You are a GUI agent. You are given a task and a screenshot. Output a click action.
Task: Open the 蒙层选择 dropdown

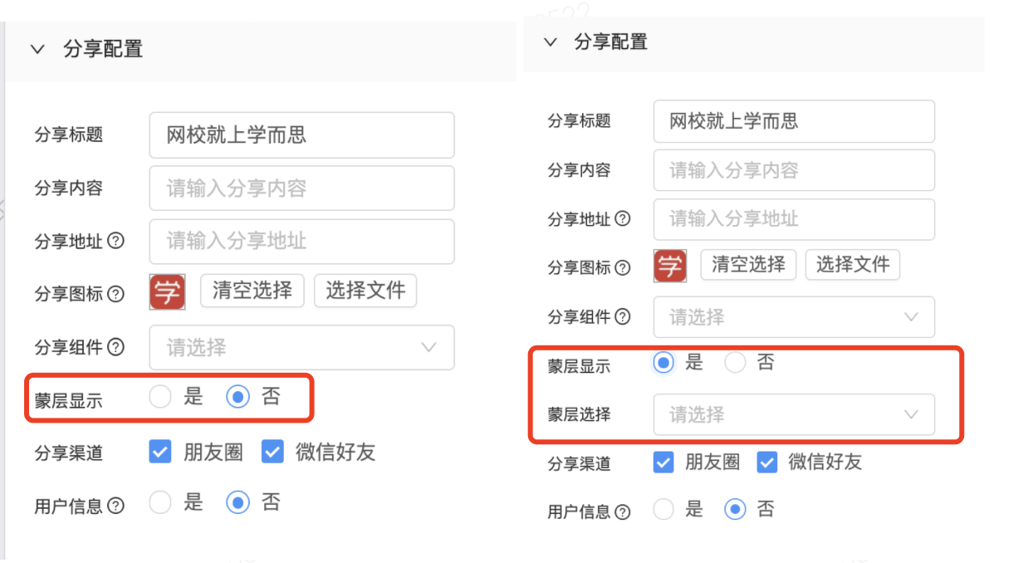794,414
